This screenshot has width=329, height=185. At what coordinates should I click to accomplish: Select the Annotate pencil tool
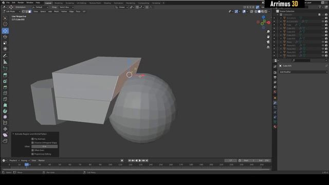(5, 55)
